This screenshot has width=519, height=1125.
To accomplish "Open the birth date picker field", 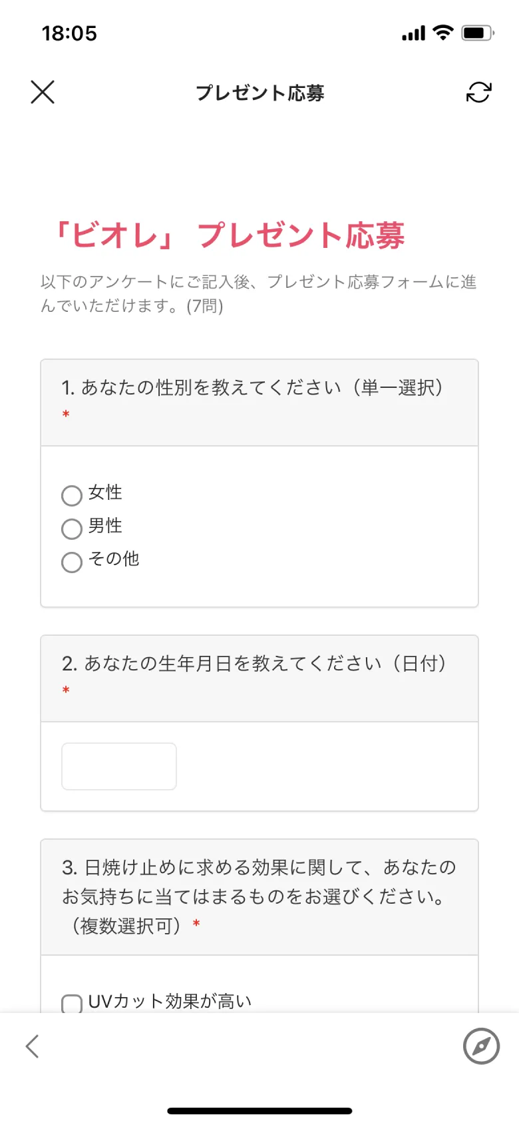I will point(118,766).
